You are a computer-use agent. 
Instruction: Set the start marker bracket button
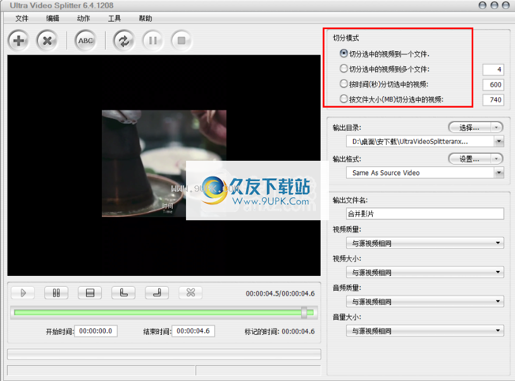click(x=123, y=292)
